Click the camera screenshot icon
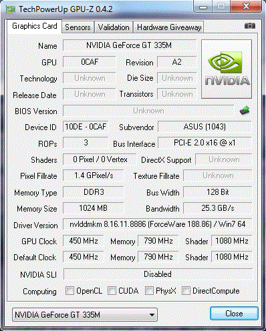This screenshot has width=266, height=331. (x=250, y=26)
